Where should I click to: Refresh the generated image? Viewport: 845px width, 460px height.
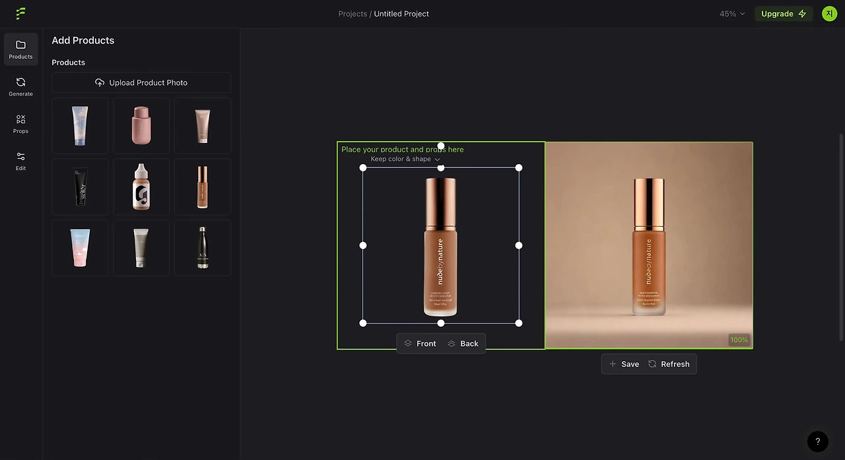tap(669, 364)
